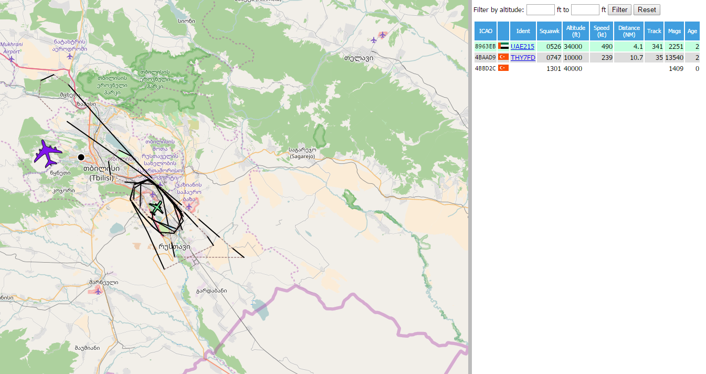Click the 13540 messages cell
The height and width of the screenshot is (374, 706).
pyautogui.click(x=674, y=58)
